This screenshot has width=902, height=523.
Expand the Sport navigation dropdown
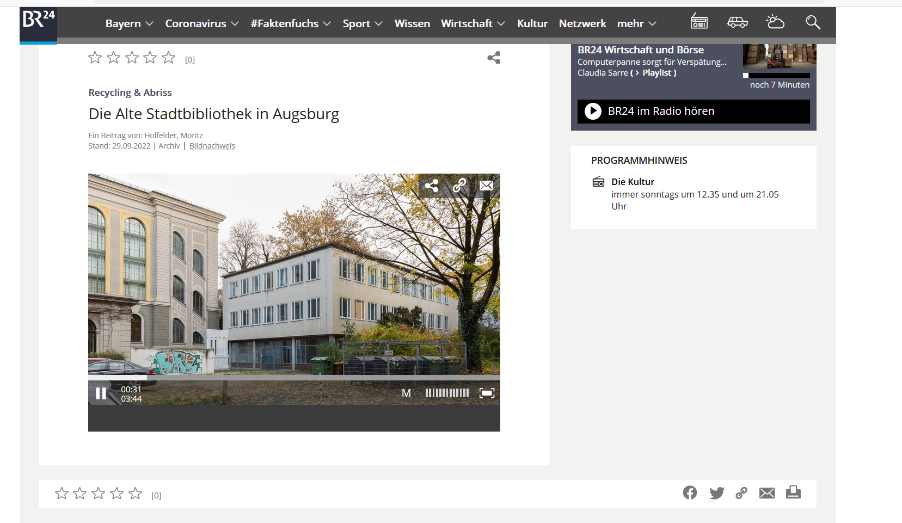coord(363,23)
